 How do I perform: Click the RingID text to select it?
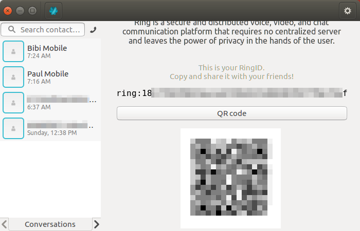(x=231, y=93)
